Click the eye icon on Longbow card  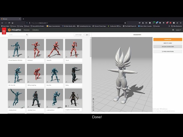(66, 106)
